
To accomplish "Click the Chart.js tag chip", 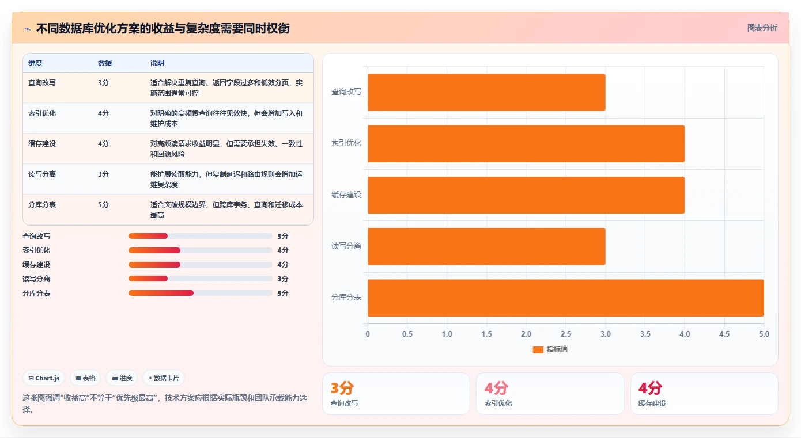I will pos(44,378).
